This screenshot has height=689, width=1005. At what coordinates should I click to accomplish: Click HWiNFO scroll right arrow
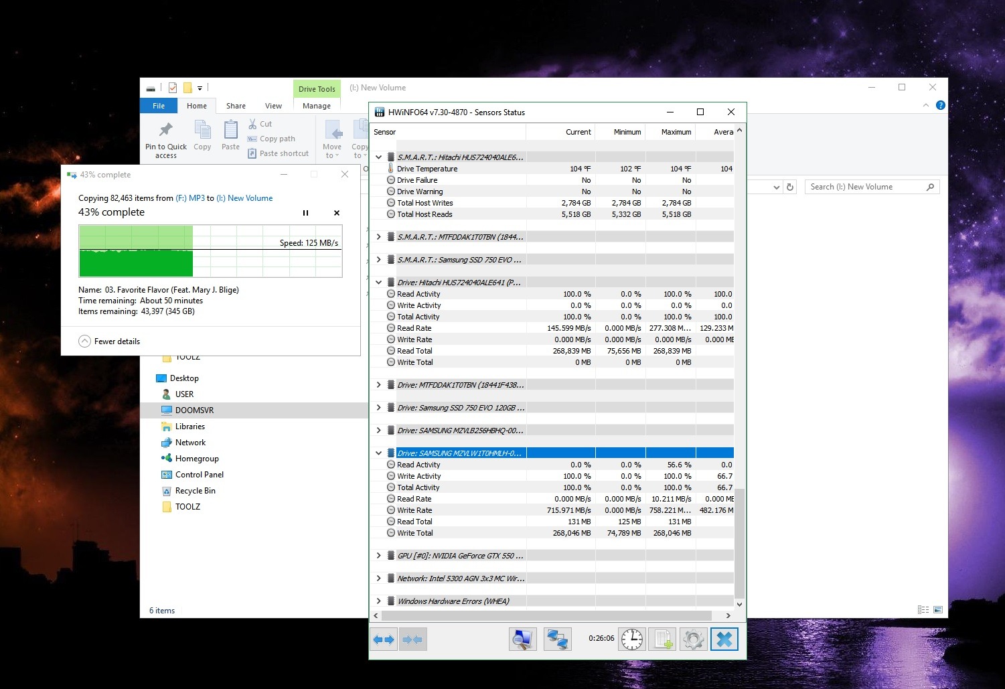pos(728,615)
